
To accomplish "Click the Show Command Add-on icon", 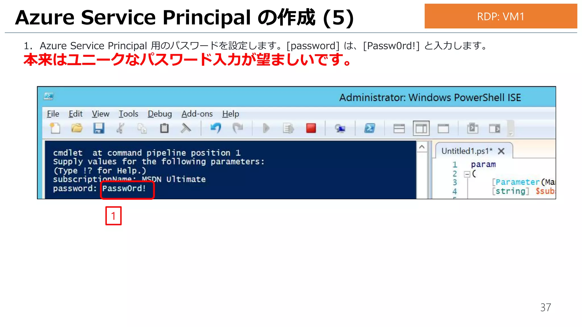I will (494, 129).
